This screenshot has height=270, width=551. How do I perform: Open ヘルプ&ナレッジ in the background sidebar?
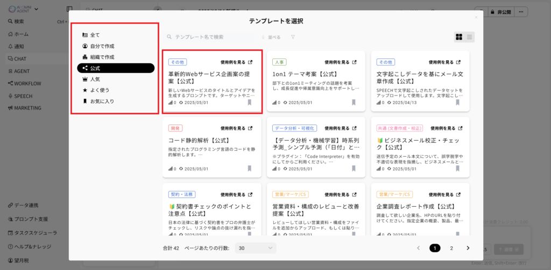click(30, 246)
